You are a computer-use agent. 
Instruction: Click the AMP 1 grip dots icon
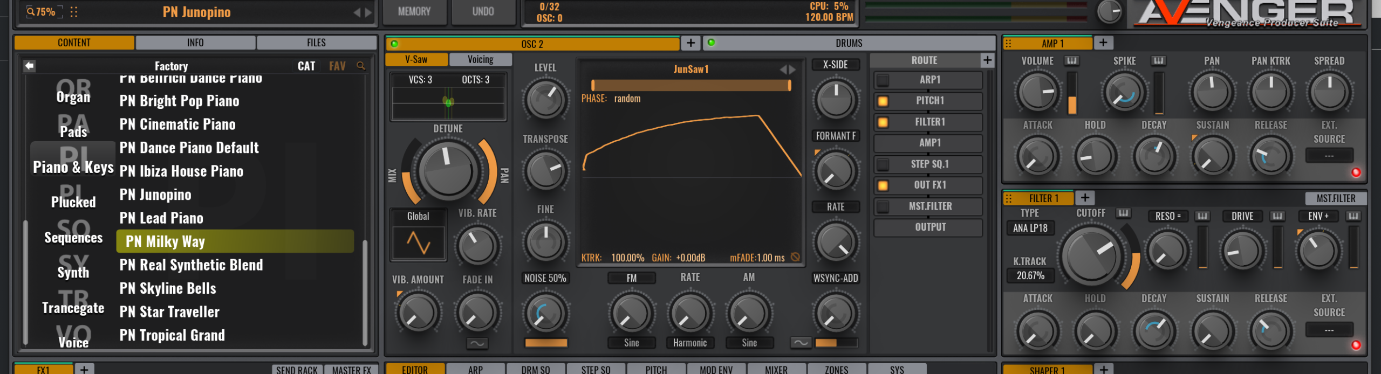point(1008,43)
